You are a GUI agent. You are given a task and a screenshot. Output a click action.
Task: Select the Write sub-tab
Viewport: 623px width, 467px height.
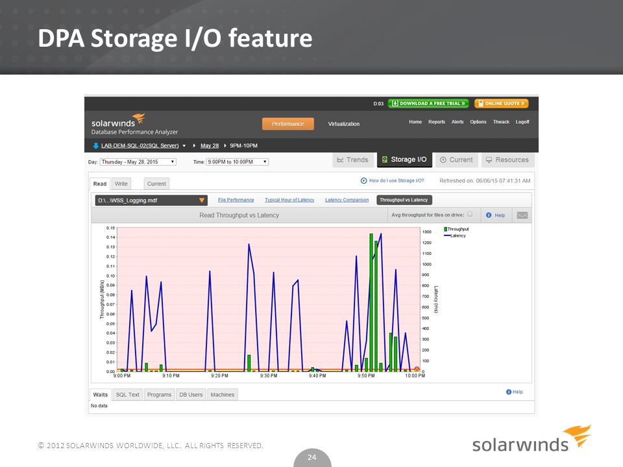(121, 184)
